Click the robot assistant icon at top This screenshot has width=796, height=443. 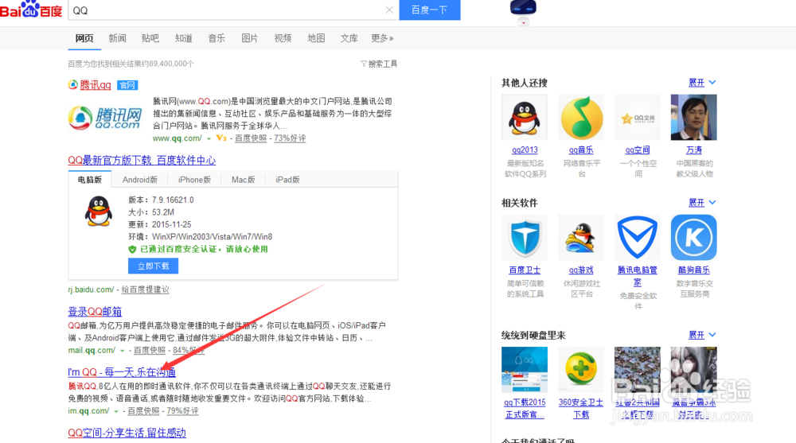[523, 12]
